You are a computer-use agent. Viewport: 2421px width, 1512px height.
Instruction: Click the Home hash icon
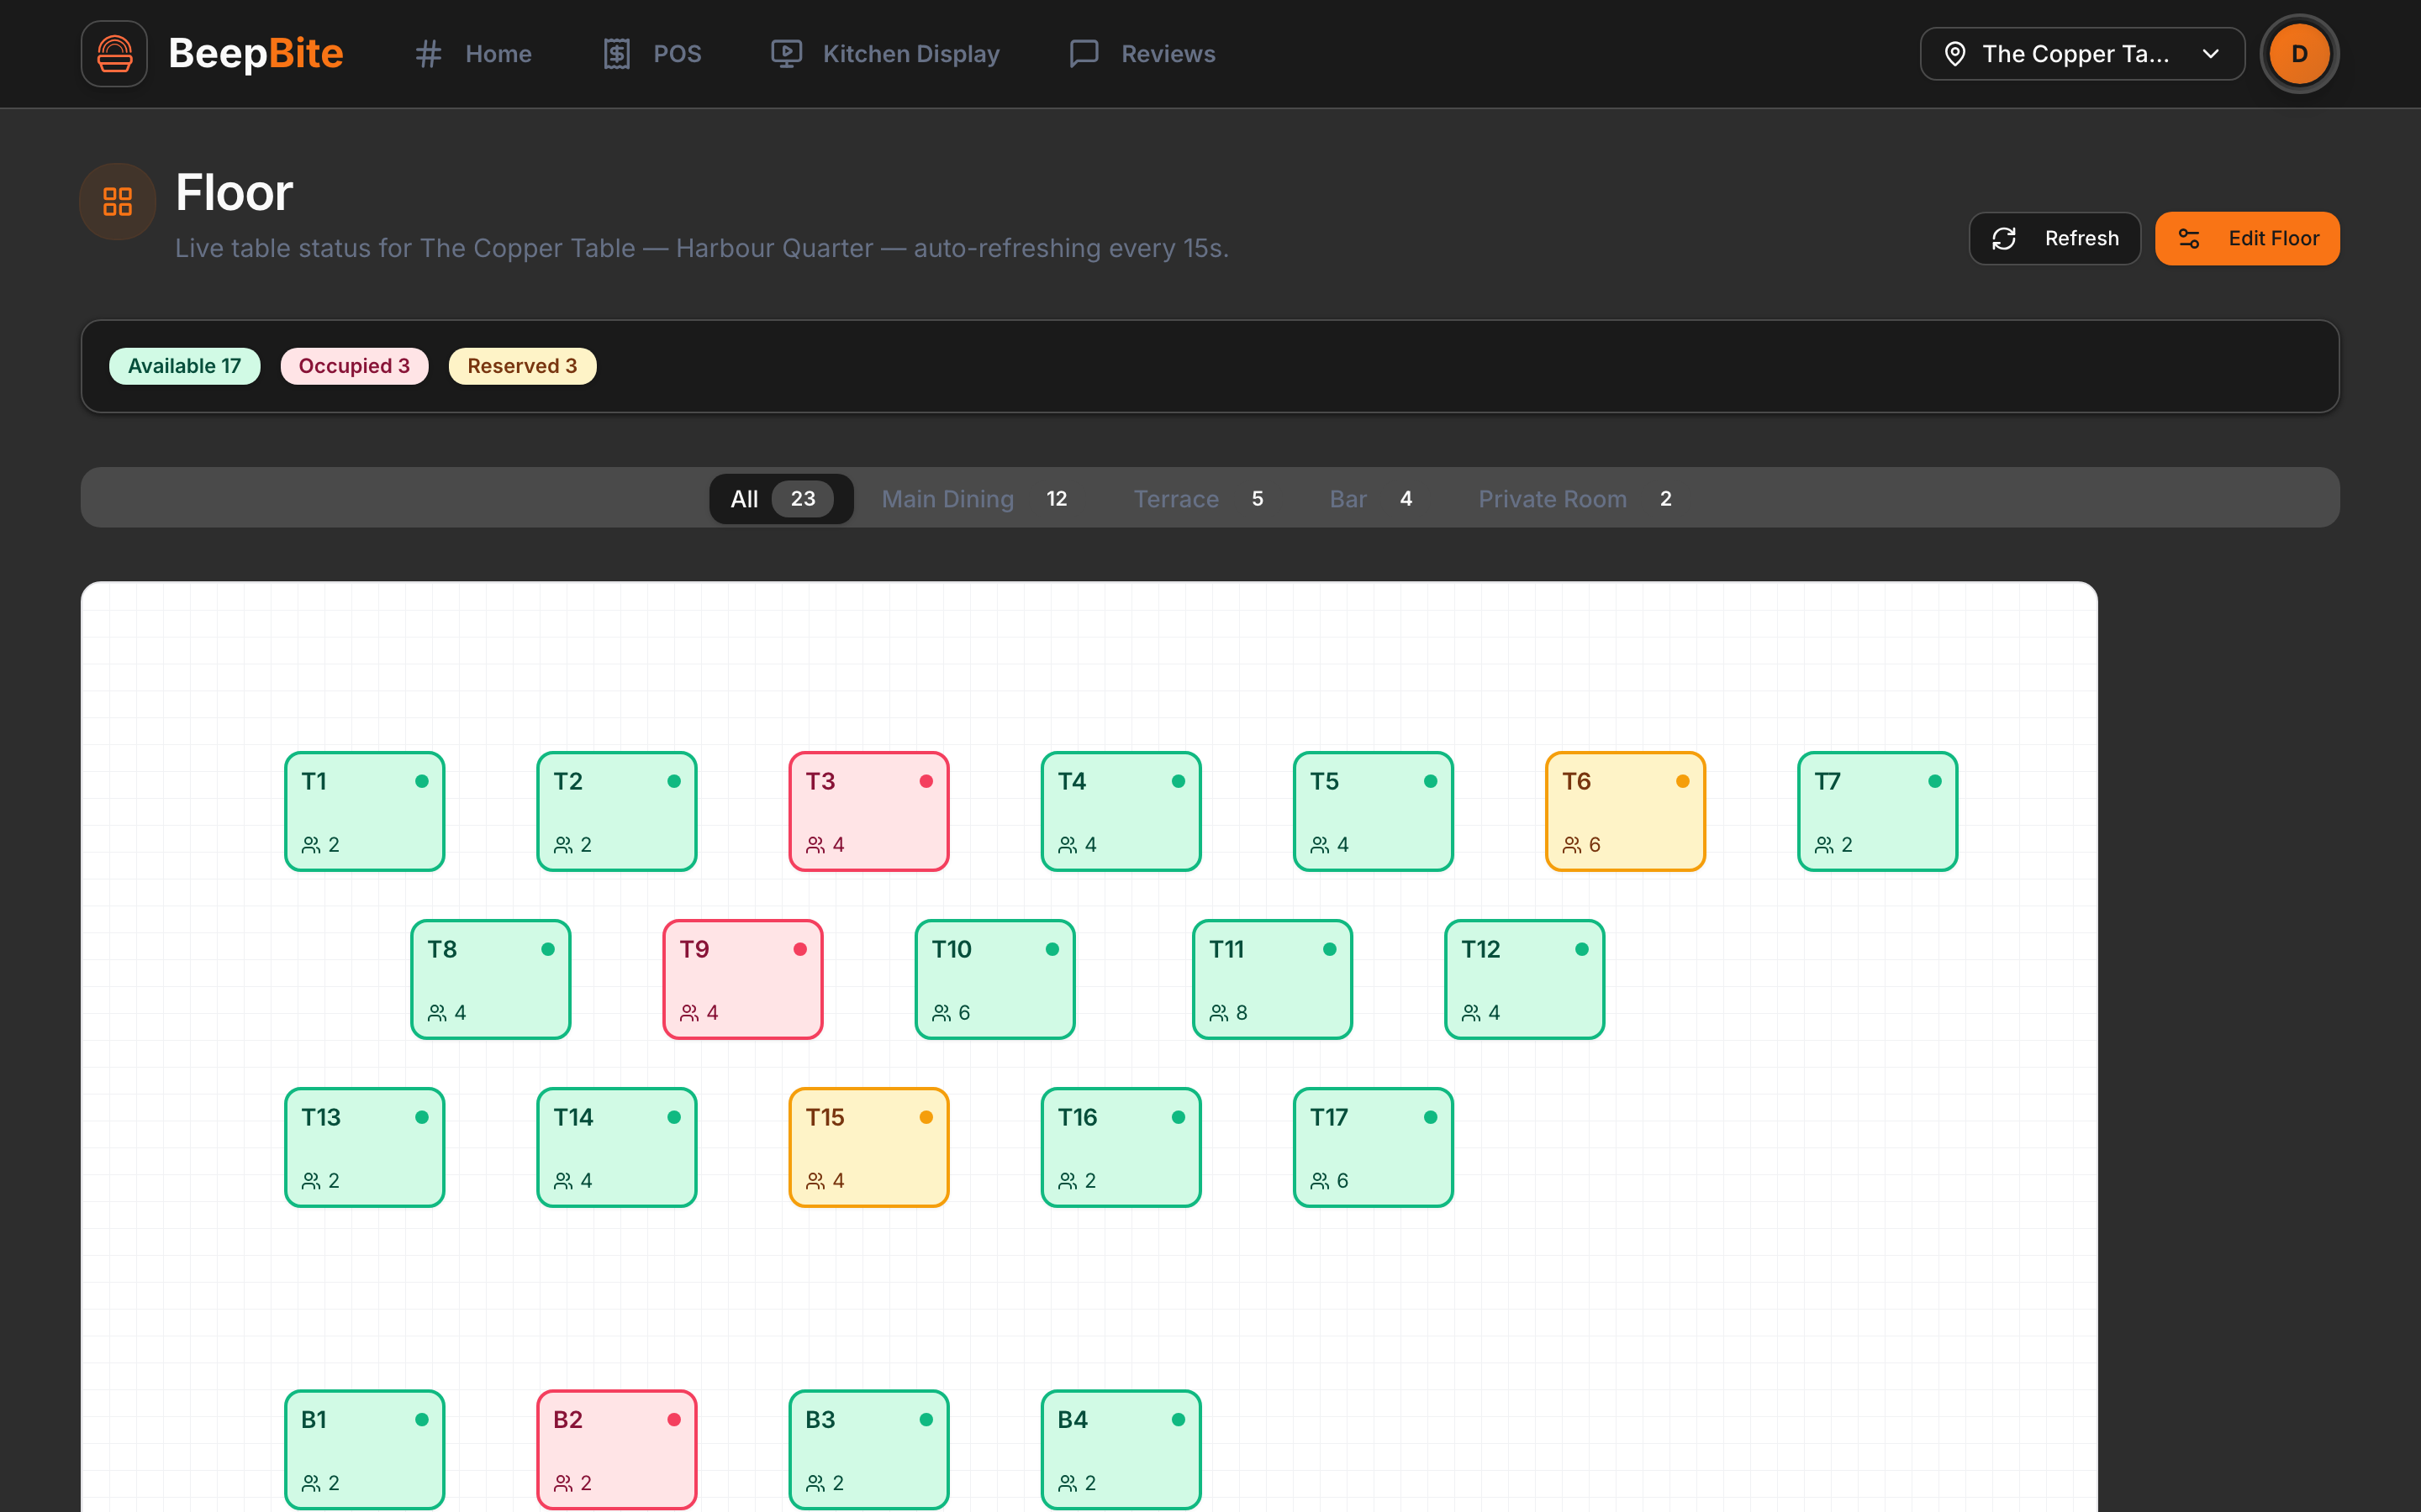click(x=428, y=54)
